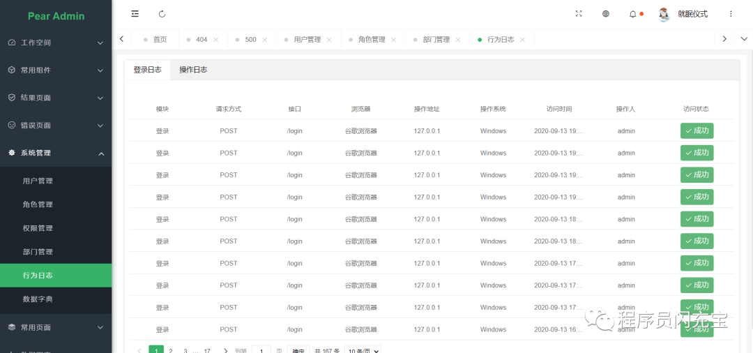Click the refresh icon in the header
This screenshot has width=753, height=353.
pos(162,14)
